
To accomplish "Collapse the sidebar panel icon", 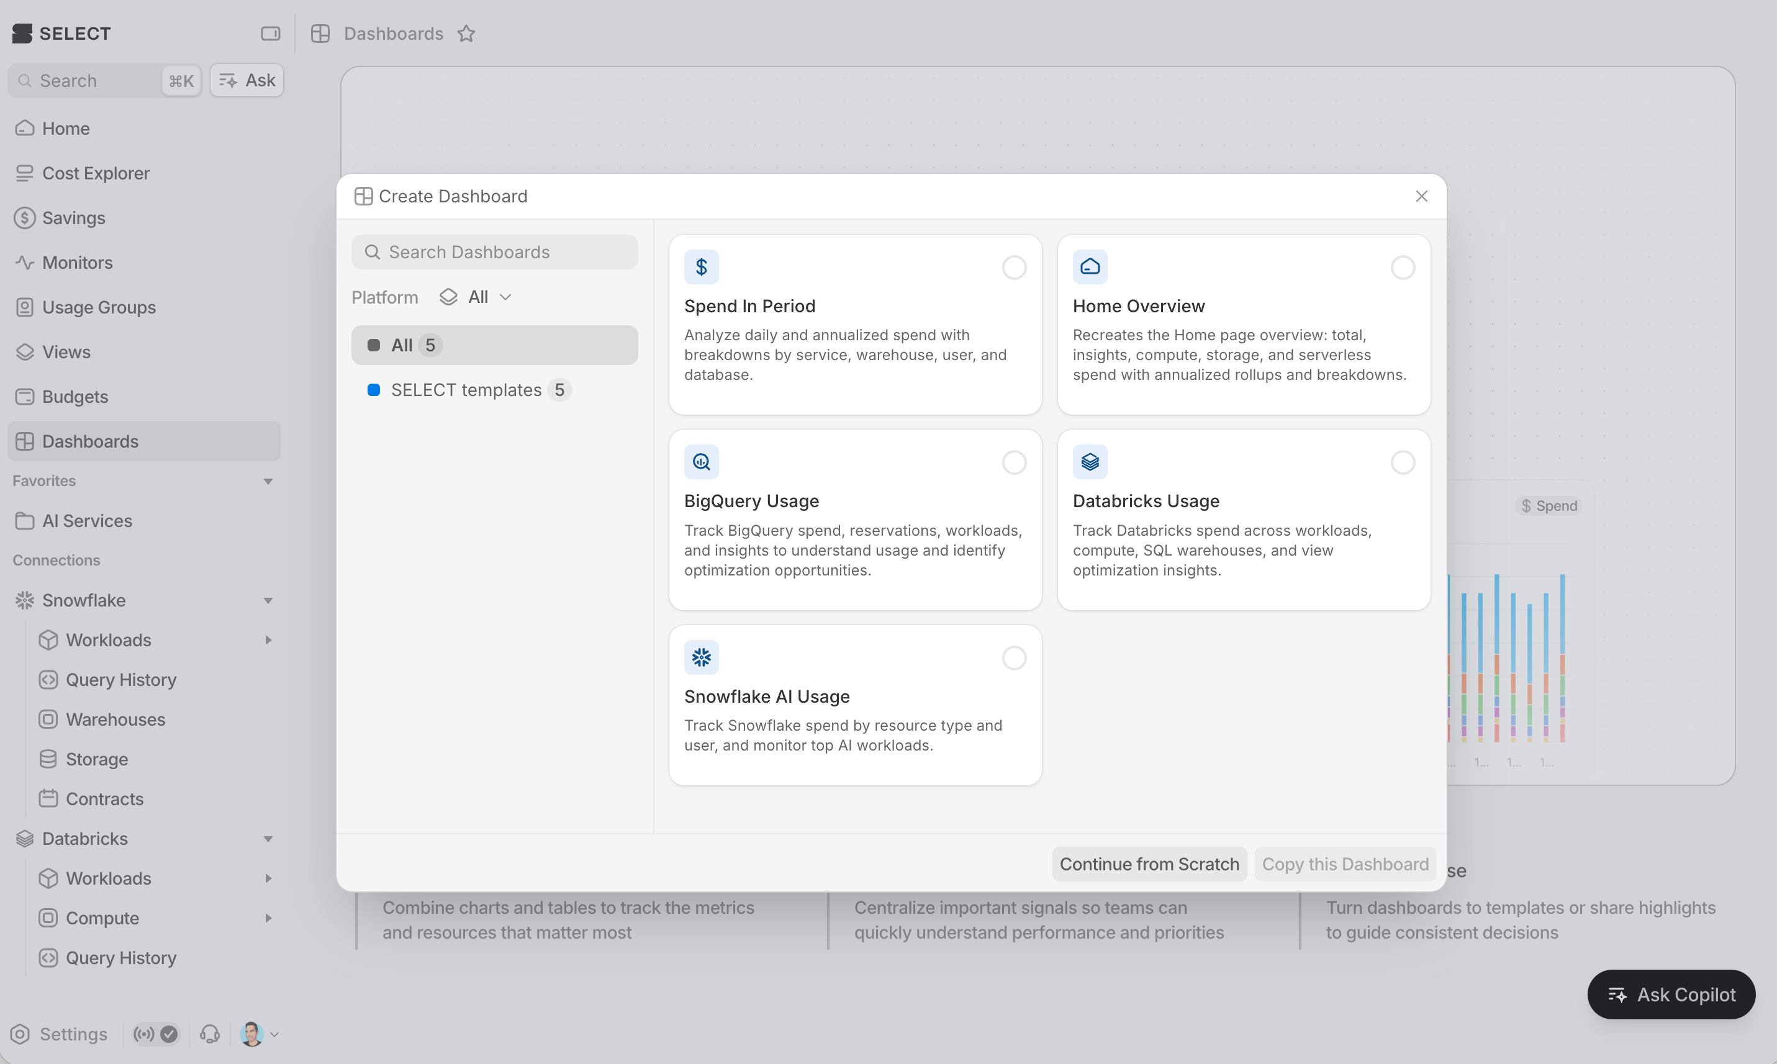I will tap(270, 34).
